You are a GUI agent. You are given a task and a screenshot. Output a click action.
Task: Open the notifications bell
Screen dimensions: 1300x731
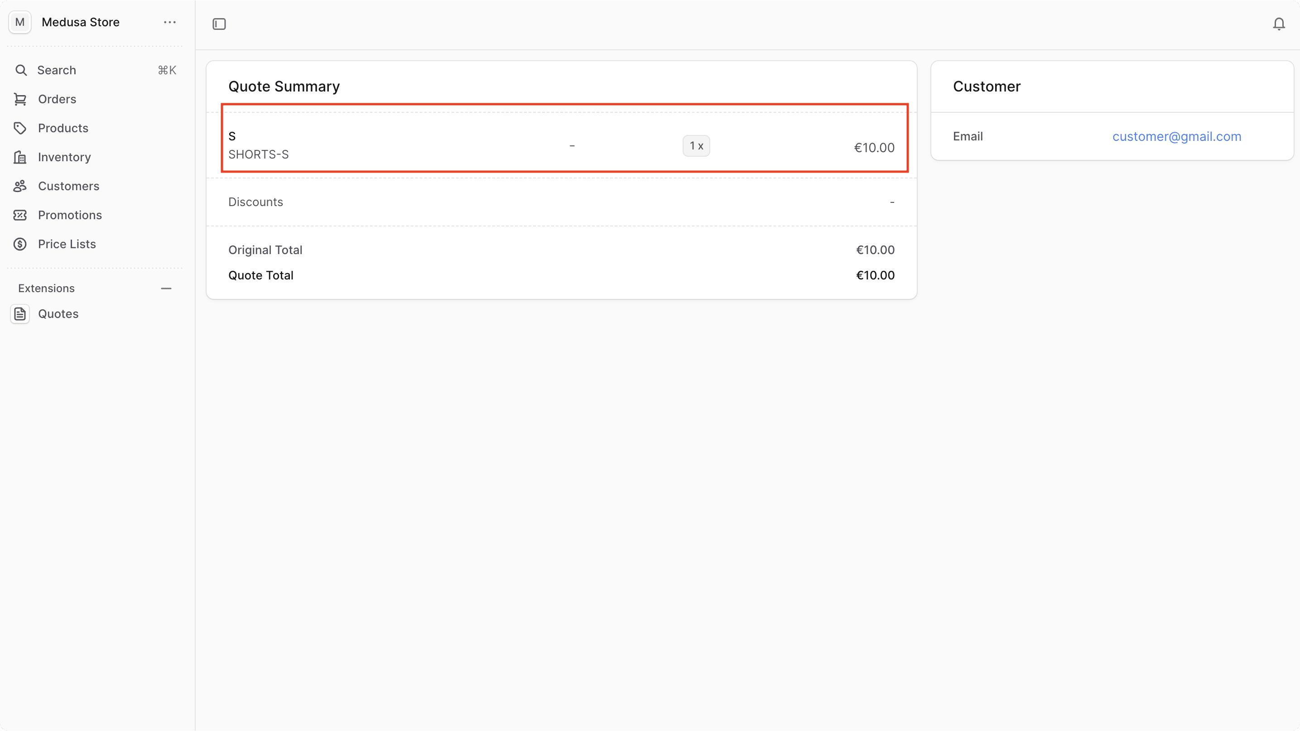pyautogui.click(x=1279, y=23)
